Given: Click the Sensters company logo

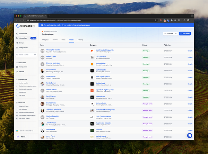Looking at the screenshot, I should tap(92, 130).
